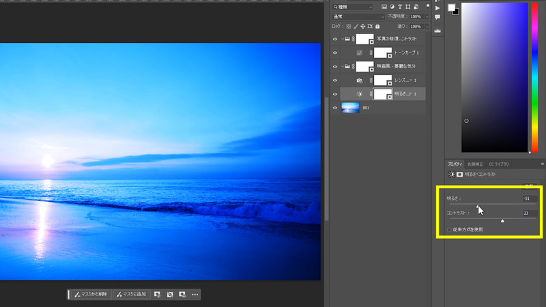Open the 不透明度 opacity dropdown arrow
Screen dimensions: 546x307
coord(427,16)
